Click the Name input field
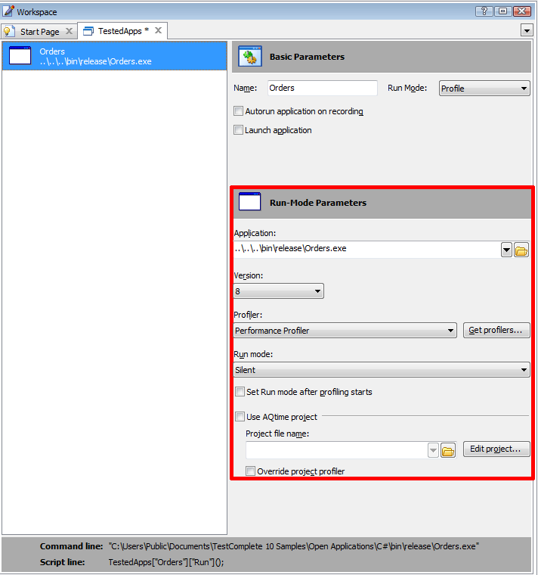Screen dimensions: 538x575 click(323, 88)
